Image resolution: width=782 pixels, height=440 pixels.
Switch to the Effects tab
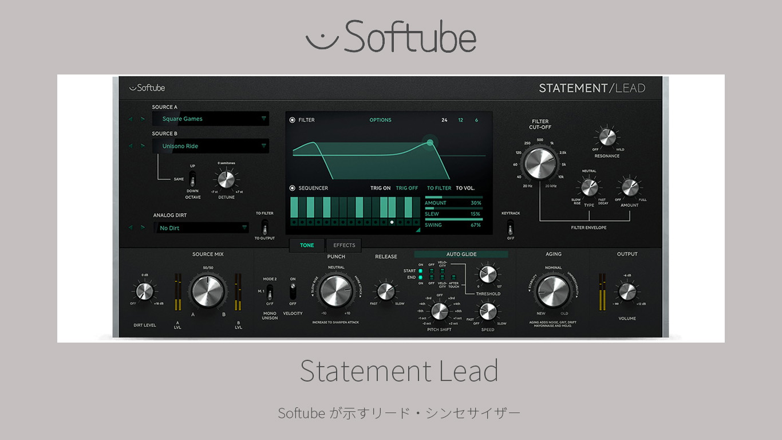344,245
